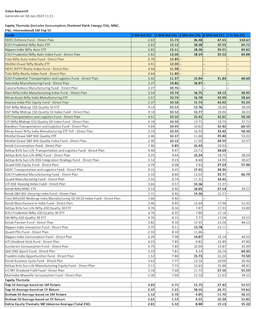Click 'Tata Nifty500 Multicap India Manufacturing 50:30:20 Index Fund'
This screenshot has height=309, width=256.
pos(63,198)
